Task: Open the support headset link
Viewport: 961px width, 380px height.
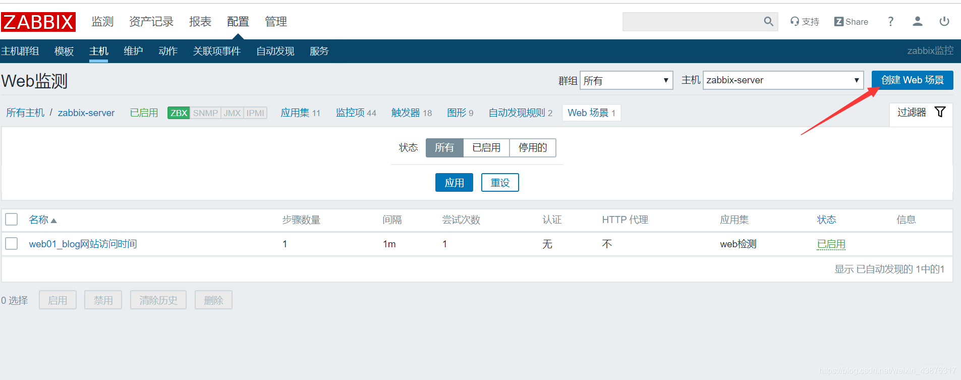Action: [x=805, y=22]
